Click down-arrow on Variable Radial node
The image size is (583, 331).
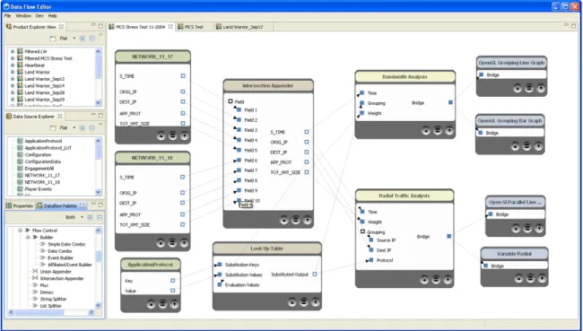click(542, 278)
